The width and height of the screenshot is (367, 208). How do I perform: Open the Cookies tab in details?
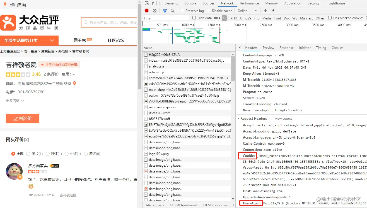pyautogui.click(x=337, y=48)
